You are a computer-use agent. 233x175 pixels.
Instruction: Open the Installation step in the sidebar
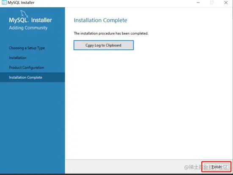(17, 58)
